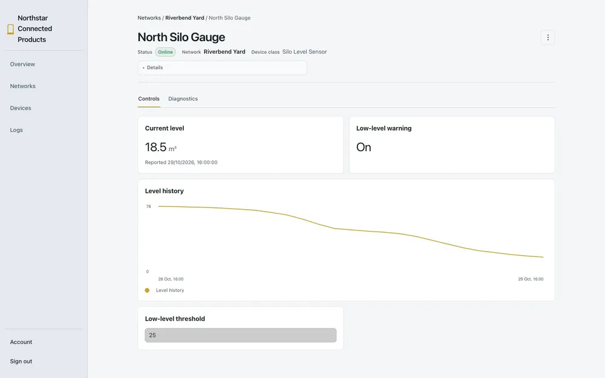The width and height of the screenshot is (605, 378).
Task: Click the Reported 29/10/2026, 16:00:00 timestamp
Action: point(181,162)
